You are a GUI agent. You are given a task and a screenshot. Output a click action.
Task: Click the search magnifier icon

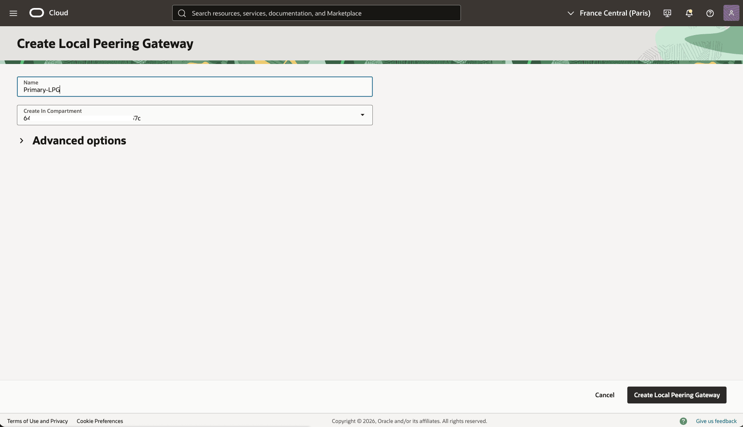coord(182,13)
